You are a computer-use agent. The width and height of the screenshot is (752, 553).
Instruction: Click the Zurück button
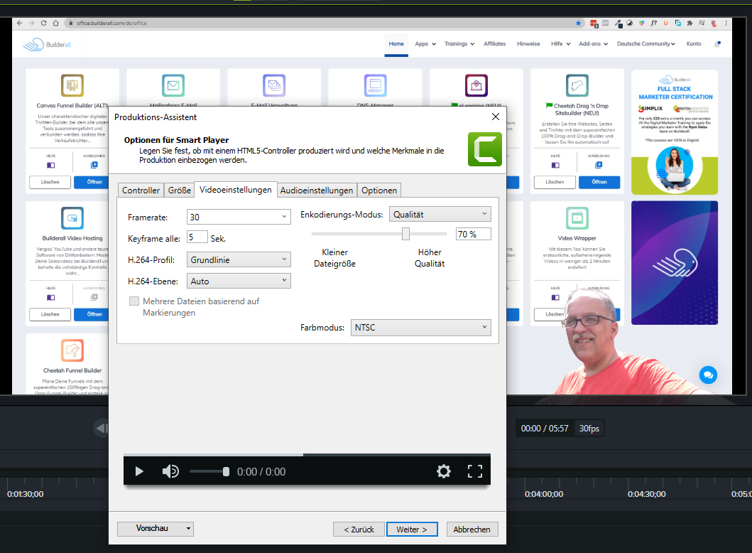click(x=359, y=529)
